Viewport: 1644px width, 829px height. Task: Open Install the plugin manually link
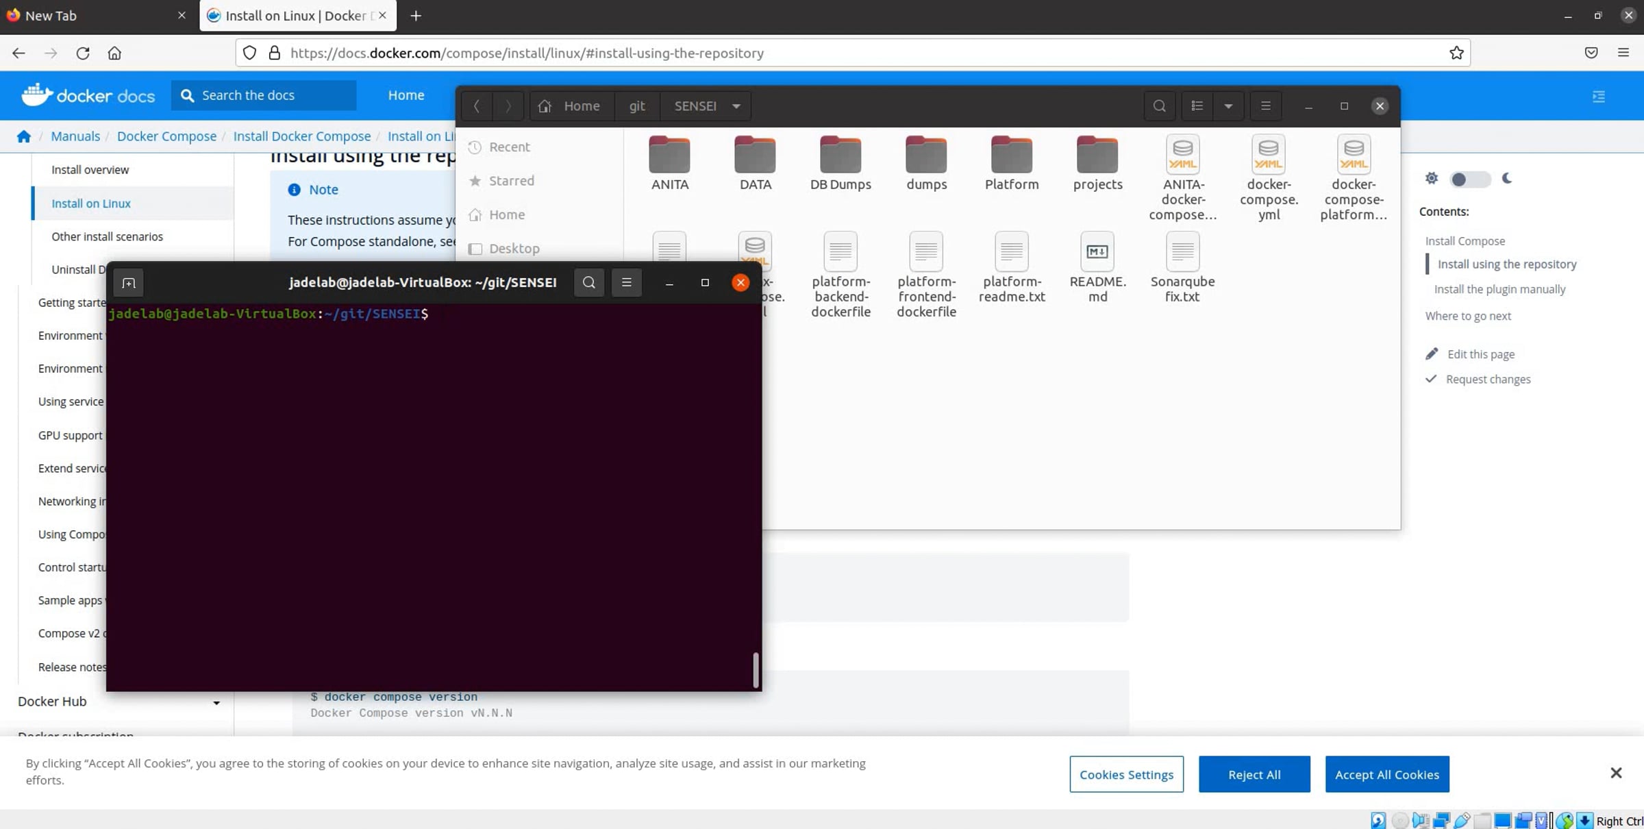click(1499, 289)
